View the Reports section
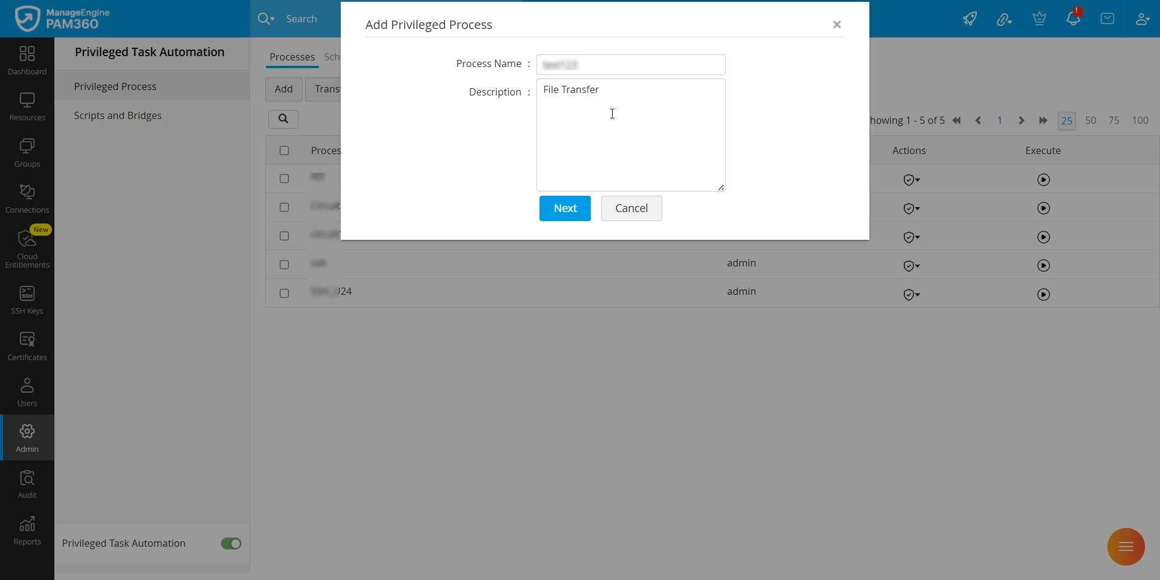Screen dimensions: 1160x580 point(27,529)
